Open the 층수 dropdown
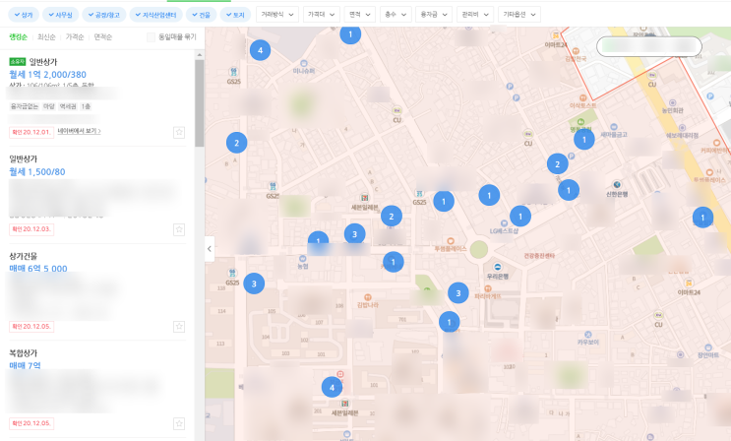Viewport: 731px width, 441px height. coord(396,15)
